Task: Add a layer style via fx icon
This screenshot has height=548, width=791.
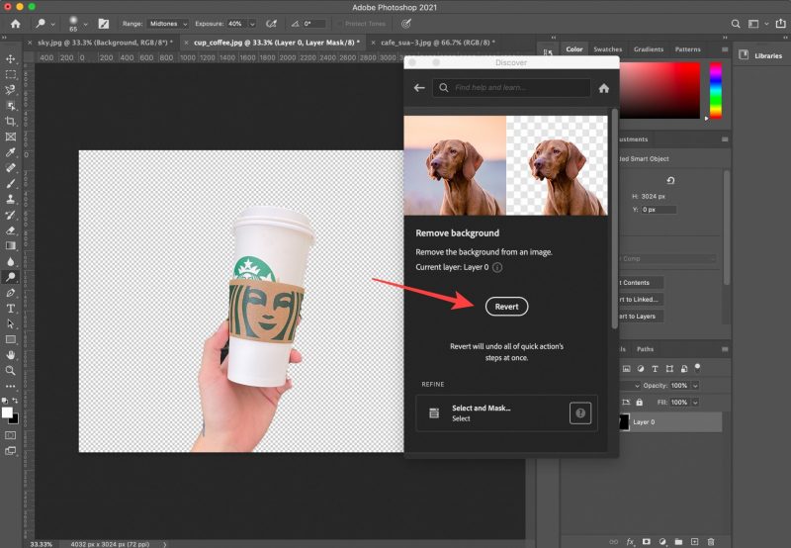Action: pos(630,541)
